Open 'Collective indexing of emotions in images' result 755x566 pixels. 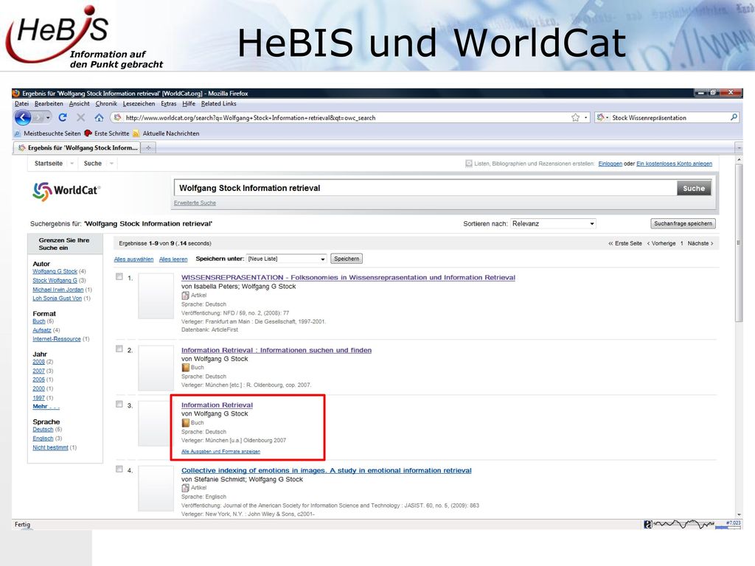[x=327, y=471]
